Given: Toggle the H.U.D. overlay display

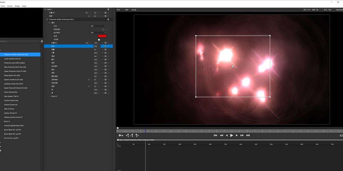Looking at the screenshot, I should (x=134, y=10).
